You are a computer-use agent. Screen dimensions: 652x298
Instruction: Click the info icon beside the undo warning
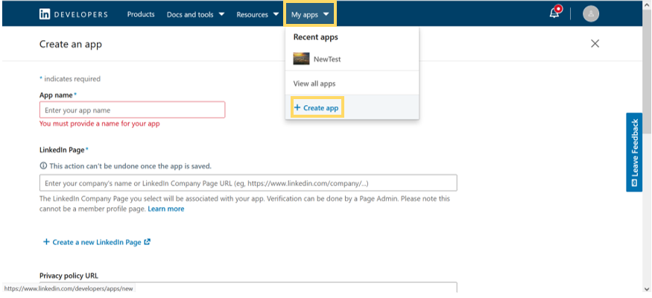pyautogui.click(x=43, y=166)
